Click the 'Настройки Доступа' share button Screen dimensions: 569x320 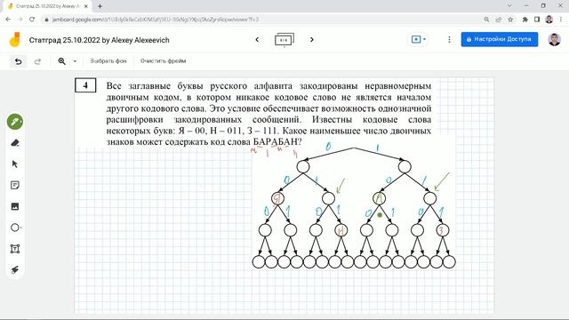tap(500, 39)
